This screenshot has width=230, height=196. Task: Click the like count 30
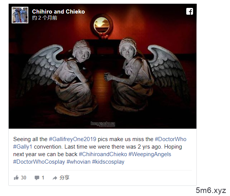(23, 178)
